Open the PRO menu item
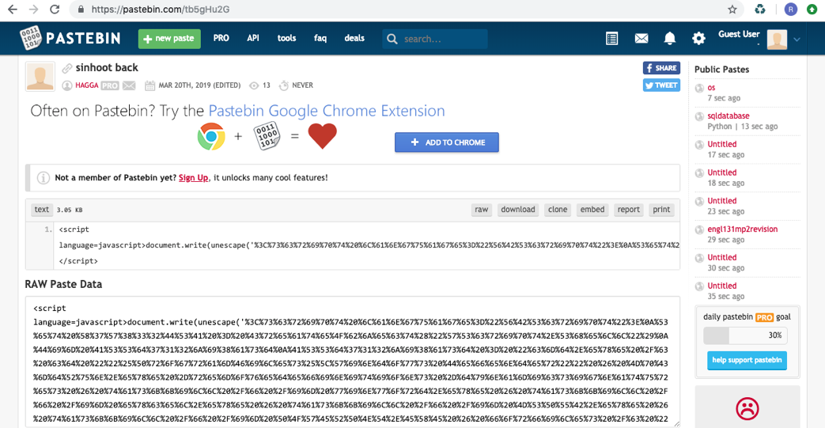Screen dimensions: 825x428 [221, 38]
